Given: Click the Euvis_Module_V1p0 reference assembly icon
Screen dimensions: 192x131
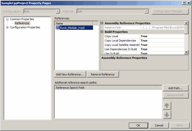Looking at the screenshot, I should [x=58, y=28].
